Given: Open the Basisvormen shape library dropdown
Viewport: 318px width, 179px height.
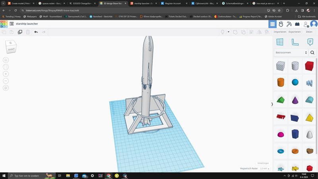Looking at the screenshot, I should point(291,53).
